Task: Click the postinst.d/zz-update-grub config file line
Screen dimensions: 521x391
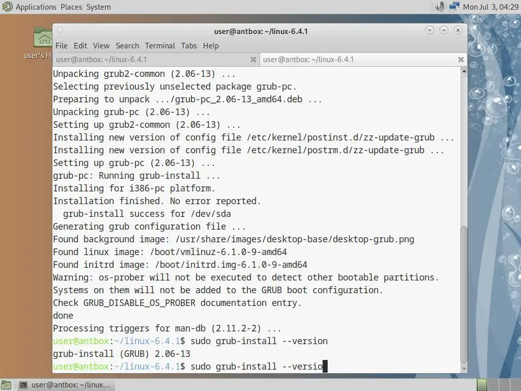Action: [x=253, y=137]
